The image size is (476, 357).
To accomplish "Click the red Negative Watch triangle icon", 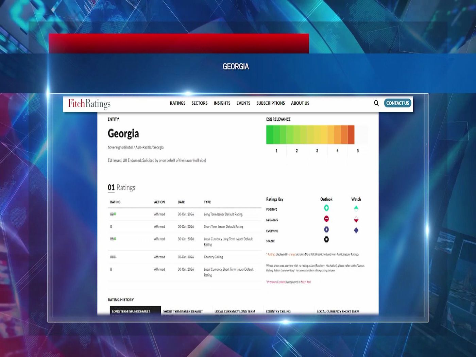I will 356,219.
